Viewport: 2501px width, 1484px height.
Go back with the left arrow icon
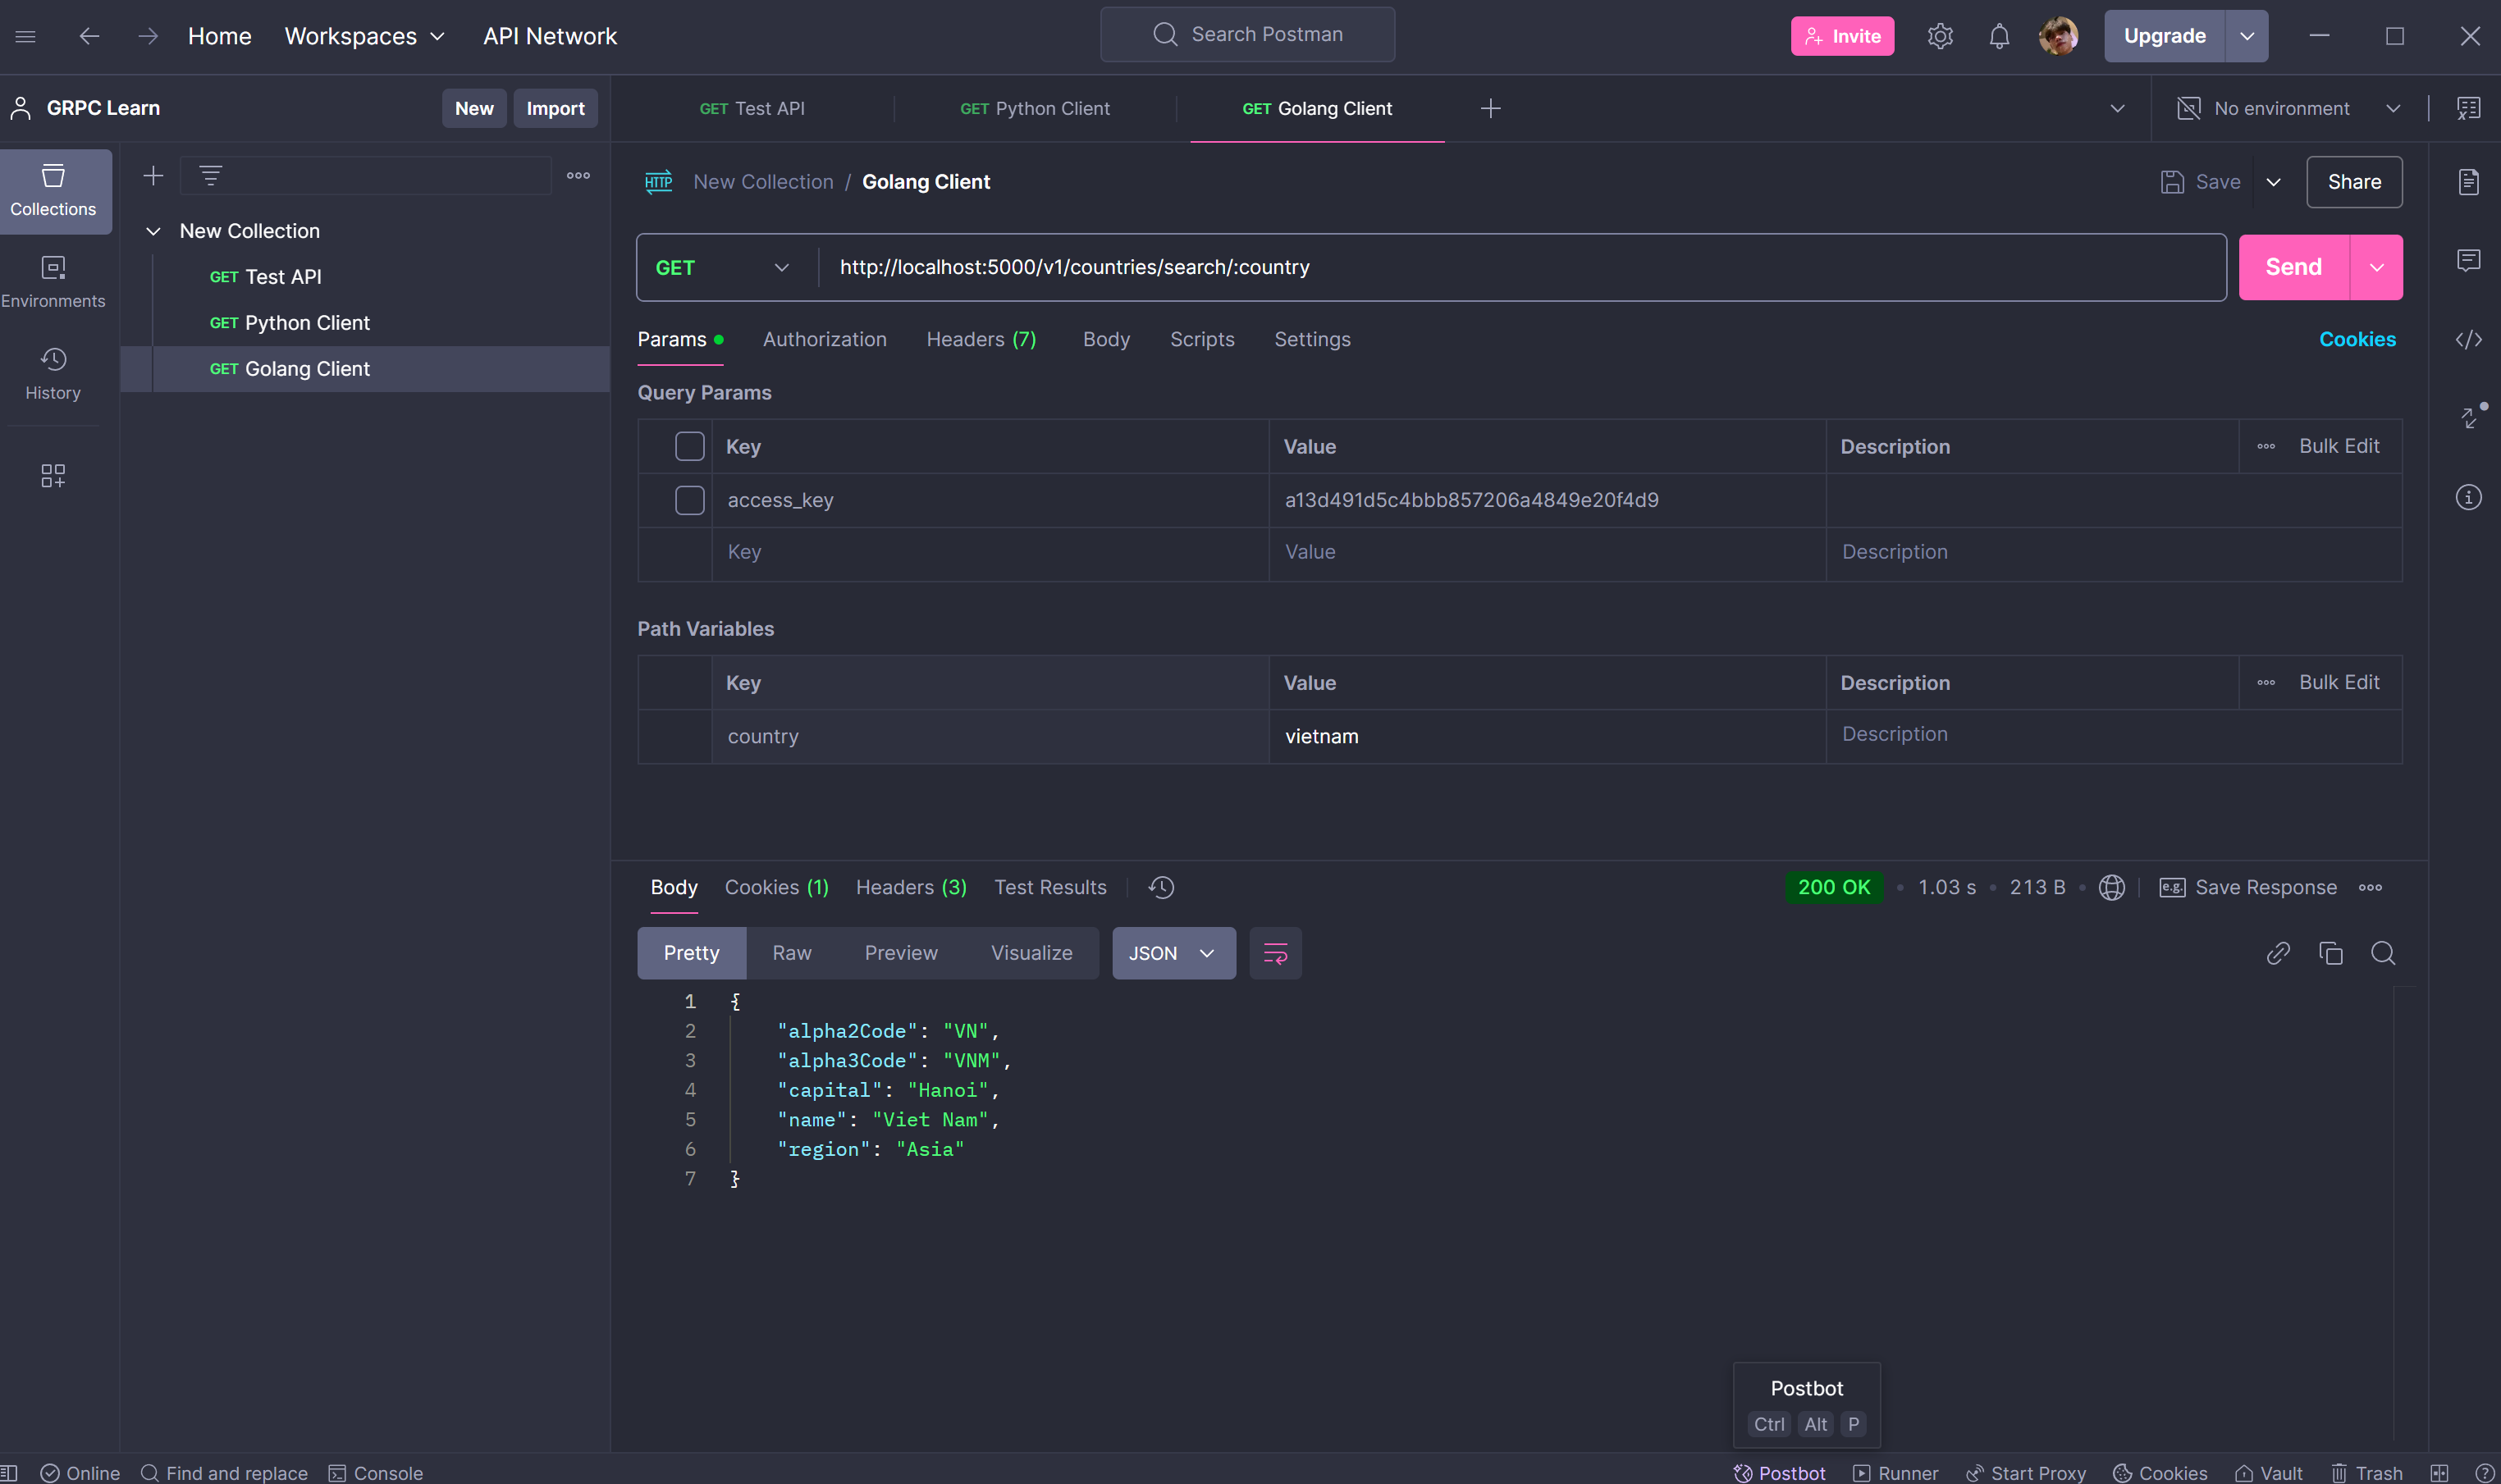[89, 36]
